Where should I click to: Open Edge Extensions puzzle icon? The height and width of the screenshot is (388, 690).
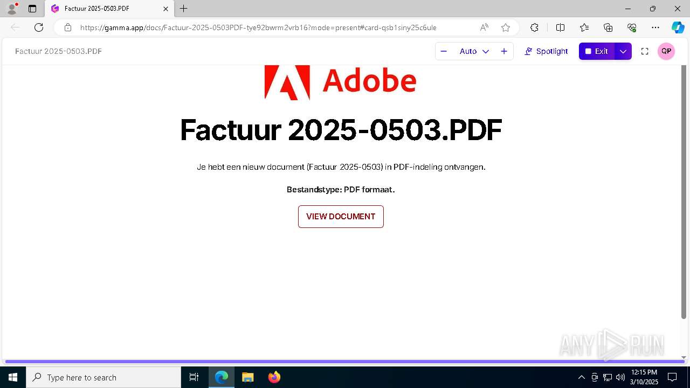534,27
